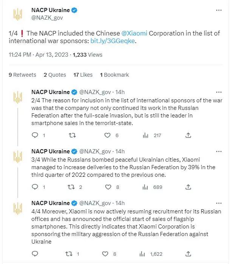Reply to the 4/4 tweet
This screenshot has height=264, width=230.
35,254
